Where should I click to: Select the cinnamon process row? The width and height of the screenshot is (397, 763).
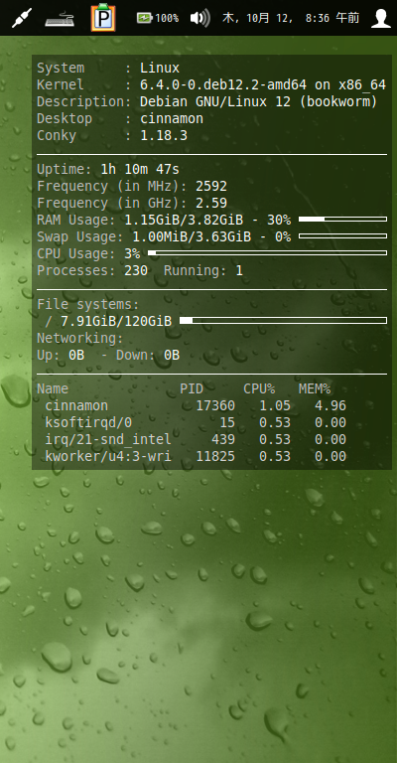point(196,405)
